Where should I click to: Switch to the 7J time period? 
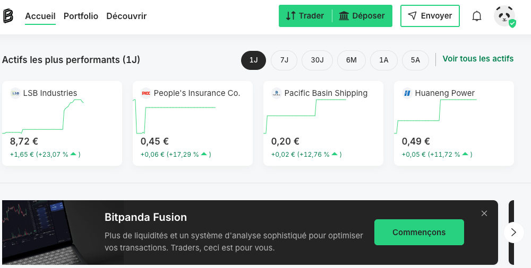pyautogui.click(x=284, y=60)
